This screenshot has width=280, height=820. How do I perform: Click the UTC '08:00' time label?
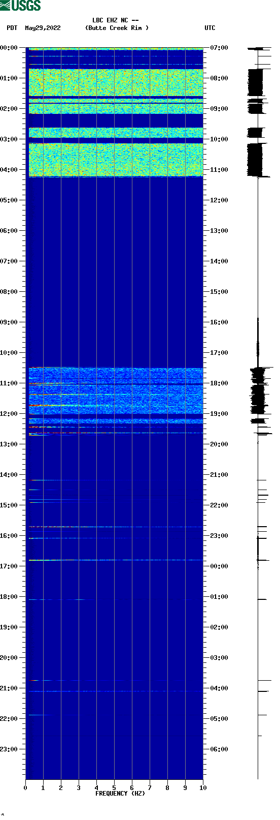coord(219,78)
